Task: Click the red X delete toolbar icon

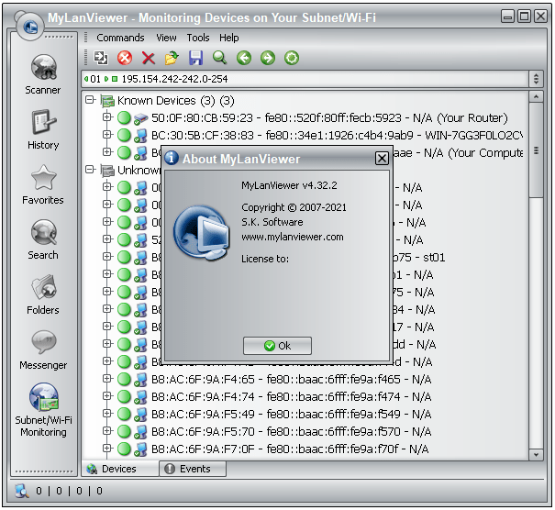Action: [x=149, y=58]
